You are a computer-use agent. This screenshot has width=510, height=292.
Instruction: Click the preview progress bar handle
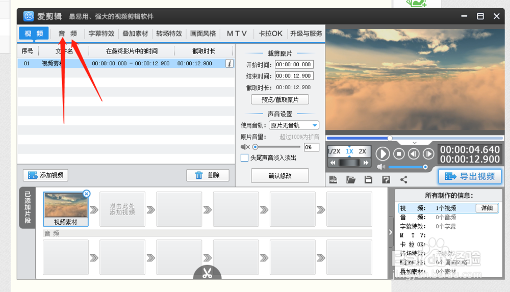click(x=390, y=138)
